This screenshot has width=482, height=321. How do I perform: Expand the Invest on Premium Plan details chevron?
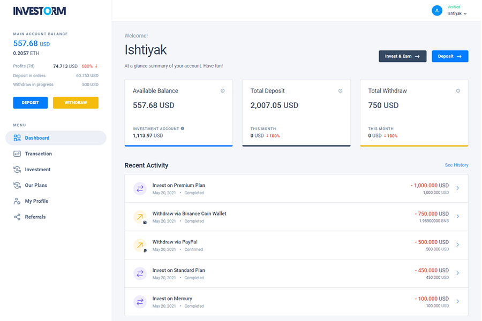(457, 188)
